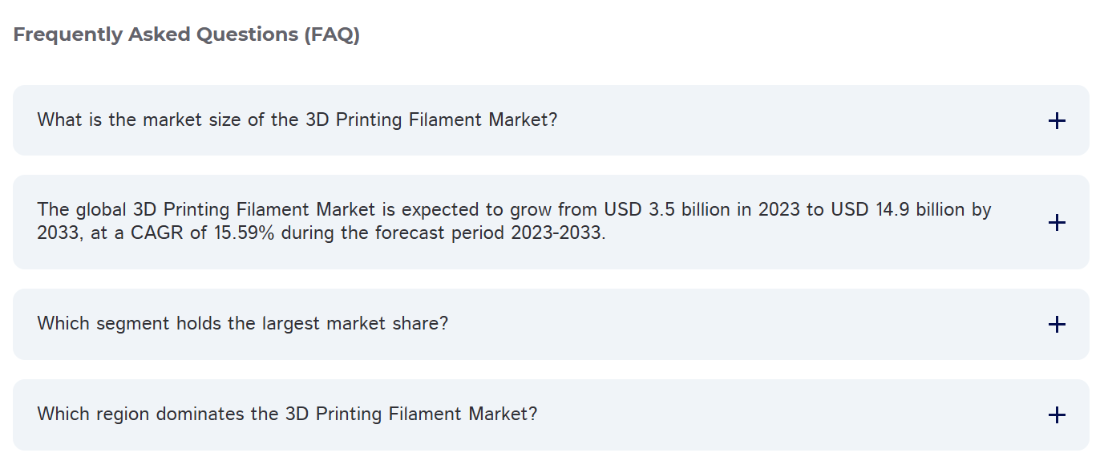The width and height of the screenshot is (1104, 465).
Task: Expand "Which segment holds the largest market share?"
Action: point(242,324)
